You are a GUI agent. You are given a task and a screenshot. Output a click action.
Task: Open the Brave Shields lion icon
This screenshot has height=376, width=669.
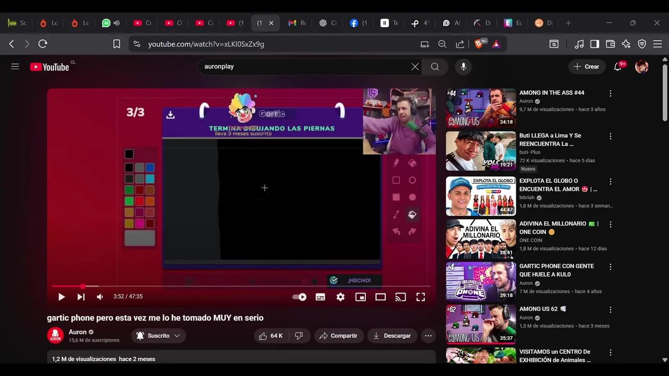tap(479, 44)
